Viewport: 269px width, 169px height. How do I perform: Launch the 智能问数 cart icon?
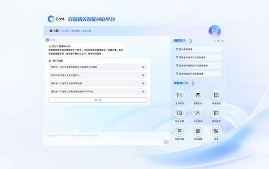pos(179,131)
